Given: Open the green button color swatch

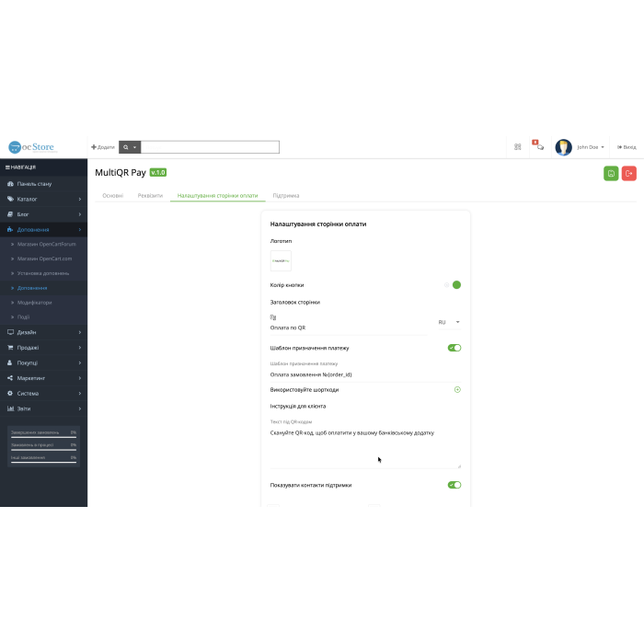Looking at the screenshot, I should click(x=456, y=284).
